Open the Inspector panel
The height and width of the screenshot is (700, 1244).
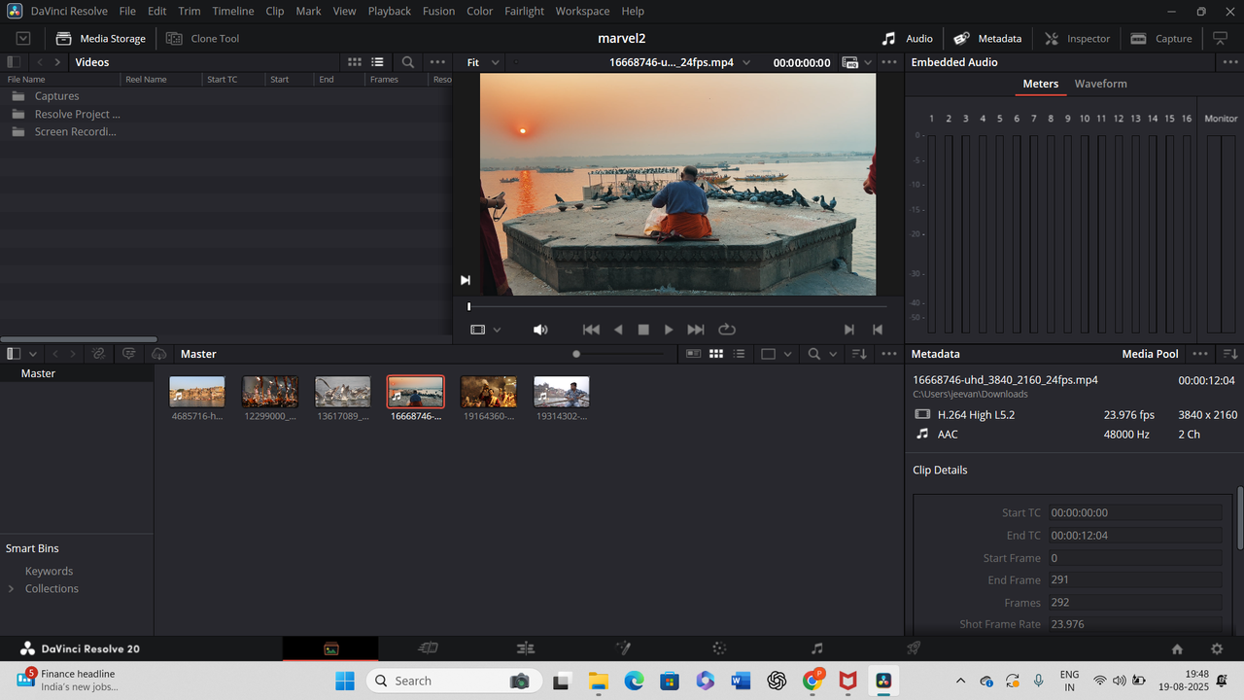pos(1077,39)
